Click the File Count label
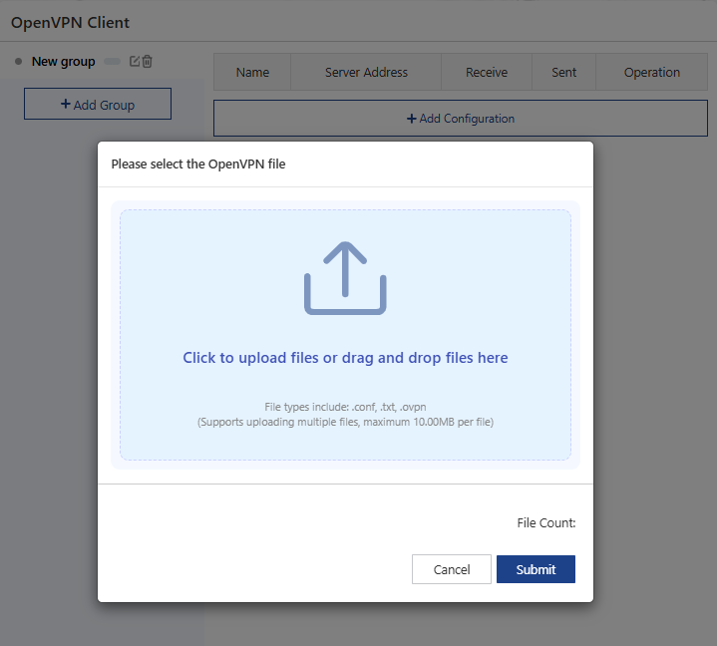The width and height of the screenshot is (717, 646). pyautogui.click(x=545, y=522)
